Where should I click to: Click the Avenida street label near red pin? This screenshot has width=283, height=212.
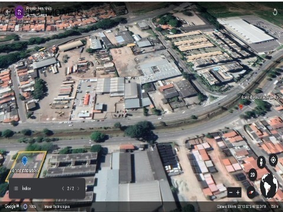[262, 97]
